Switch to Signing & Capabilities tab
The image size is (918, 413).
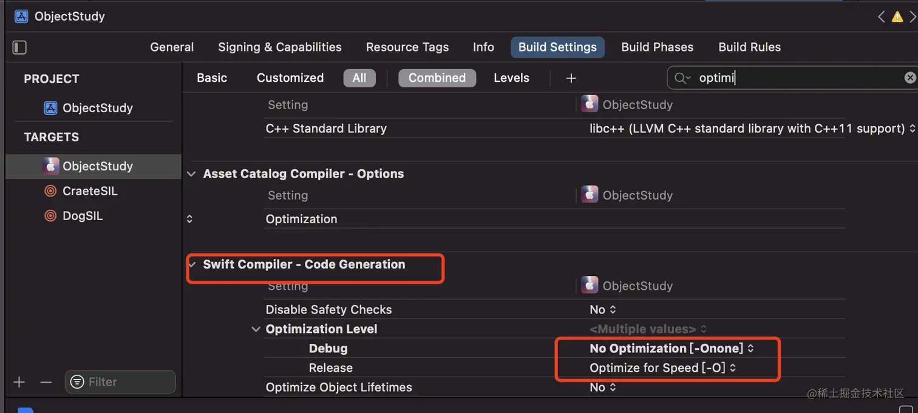coord(279,47)
